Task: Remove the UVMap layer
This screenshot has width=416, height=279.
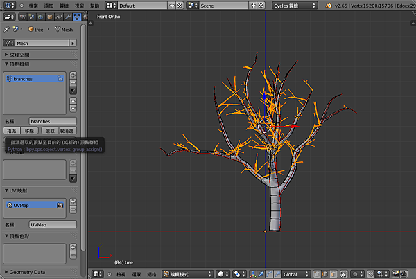Action: [x=73, y=210]
